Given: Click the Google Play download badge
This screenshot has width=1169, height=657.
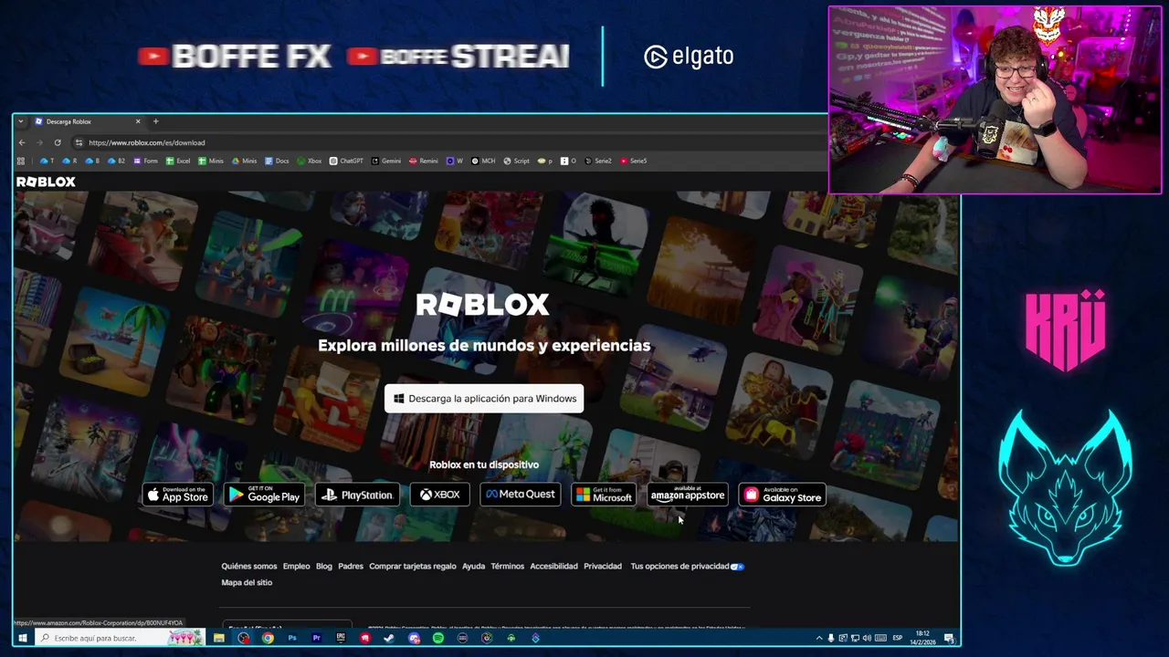Looking at the screenshot, I should pos(264,495).
